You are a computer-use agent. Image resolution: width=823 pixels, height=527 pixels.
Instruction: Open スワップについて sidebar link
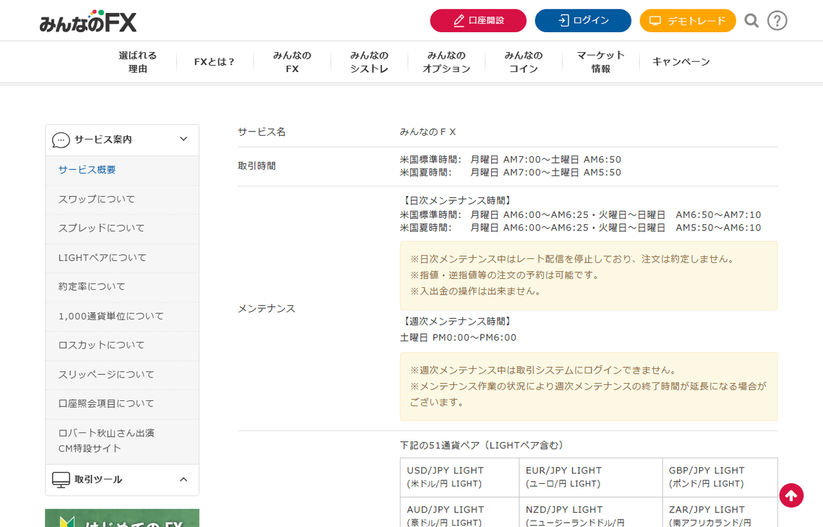click(x=122, y=199)
